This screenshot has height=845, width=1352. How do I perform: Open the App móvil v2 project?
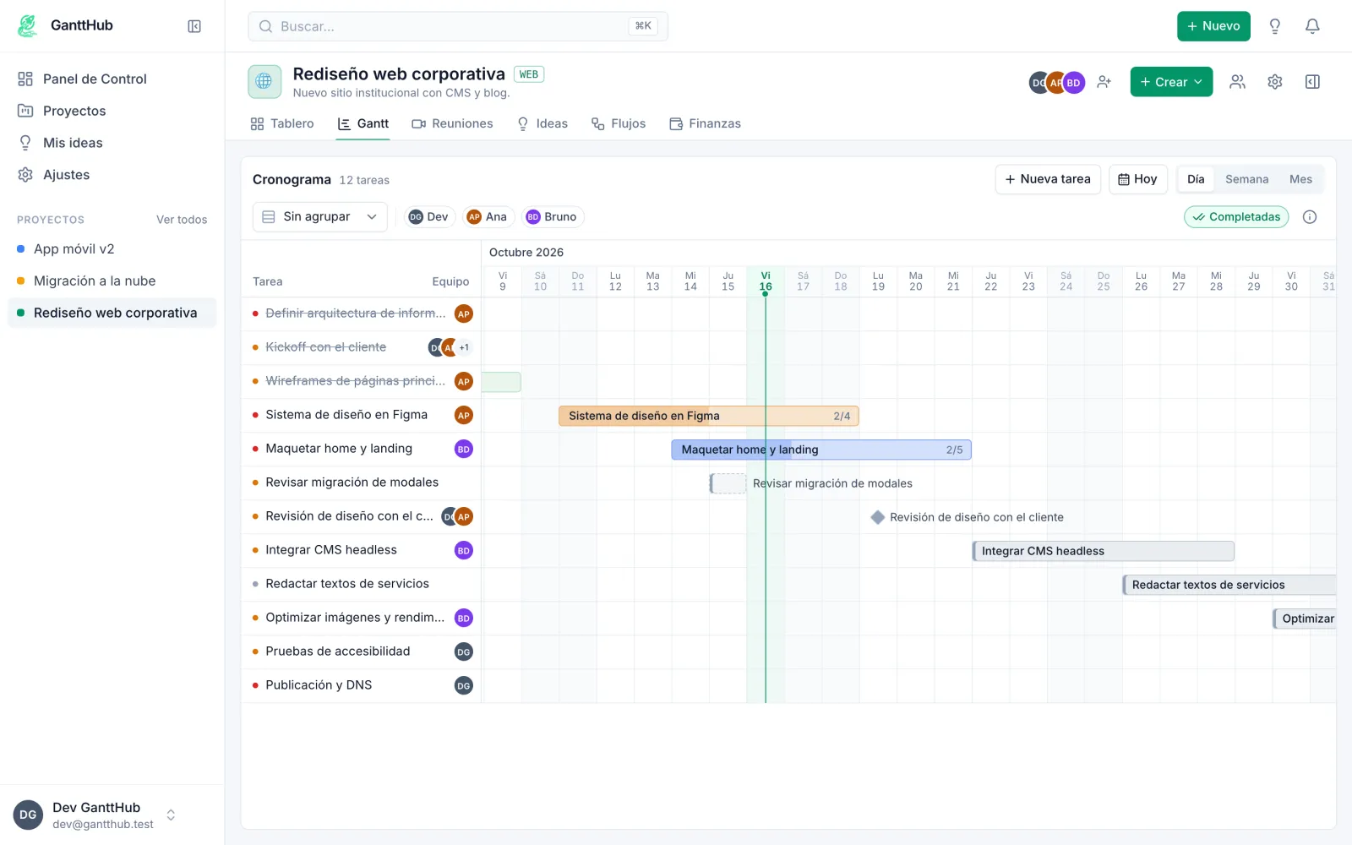click(x=112, y=249)
